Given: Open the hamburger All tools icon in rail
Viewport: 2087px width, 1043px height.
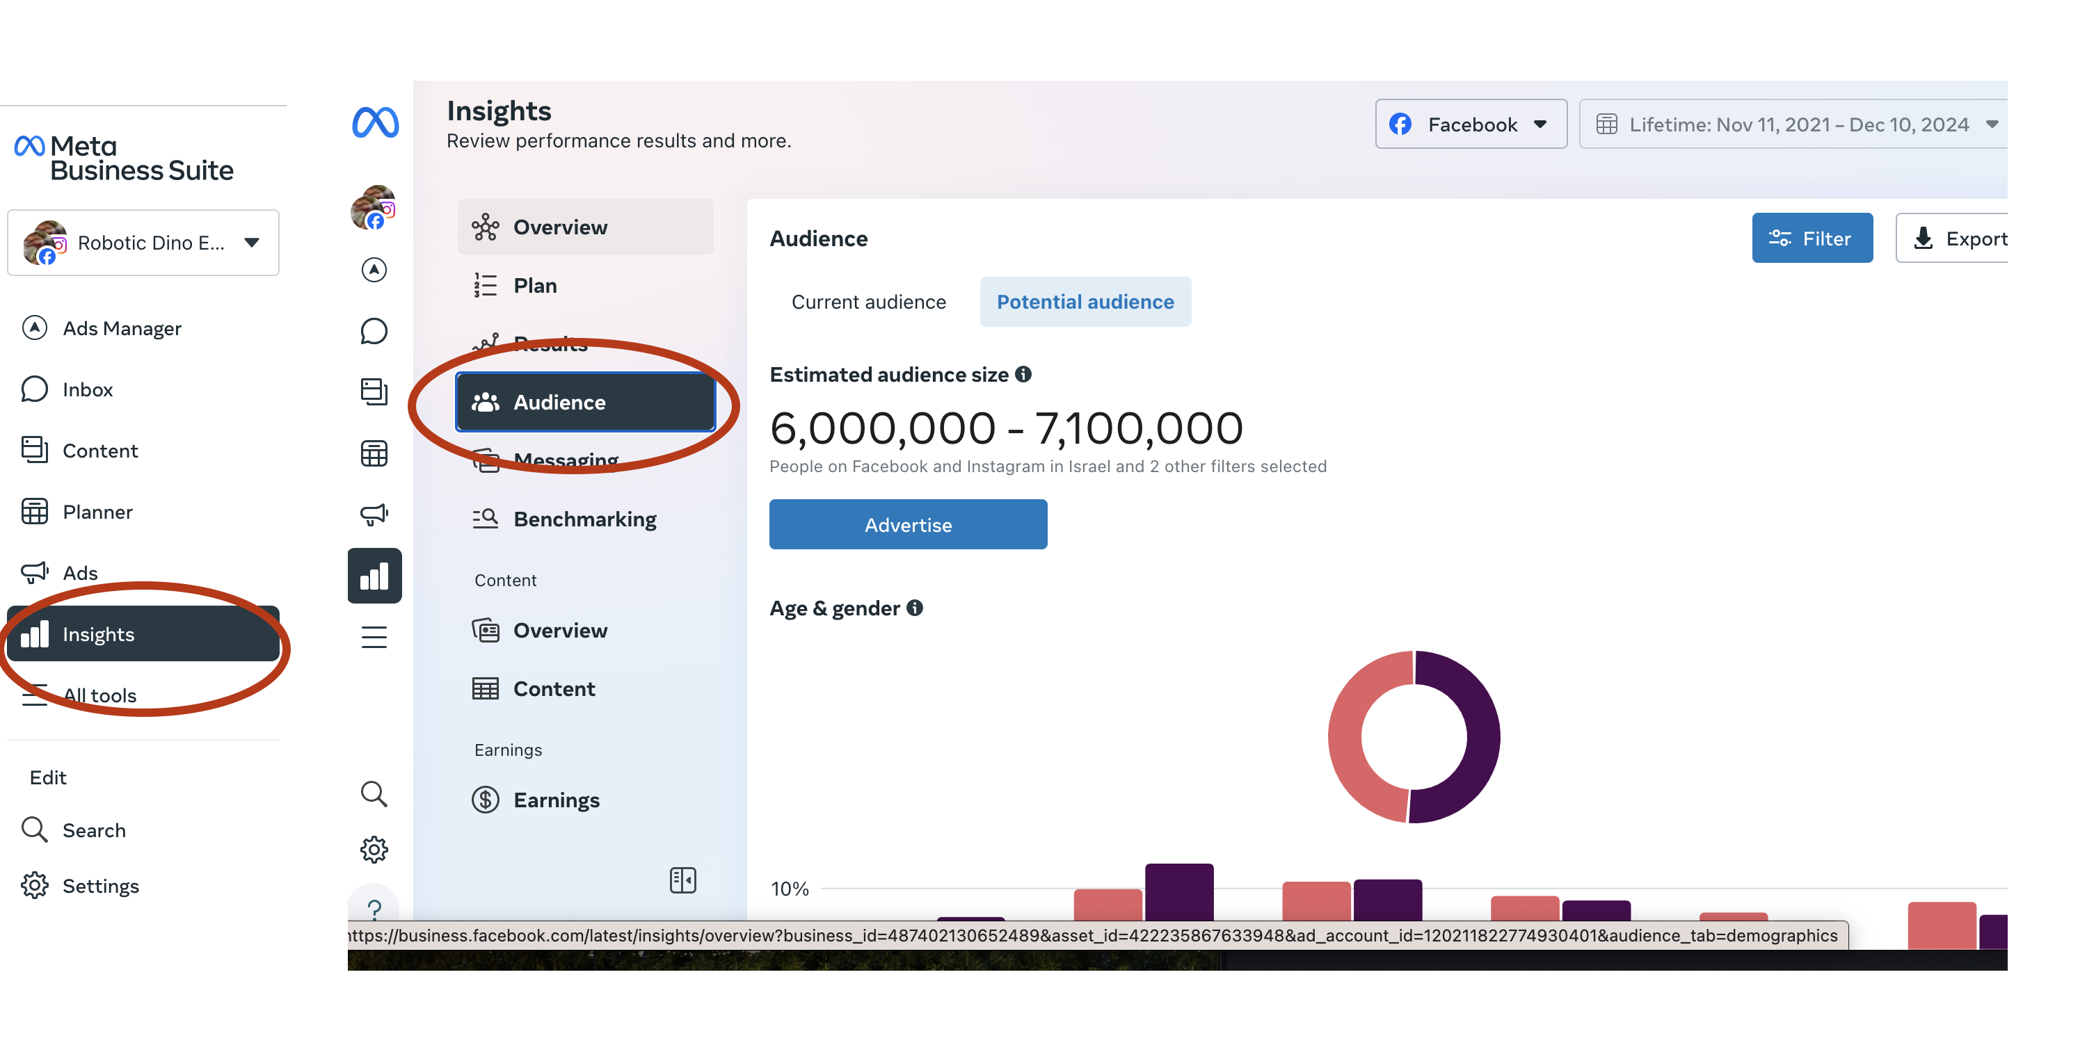Looking at the screenshot, I should click(374, 638).
